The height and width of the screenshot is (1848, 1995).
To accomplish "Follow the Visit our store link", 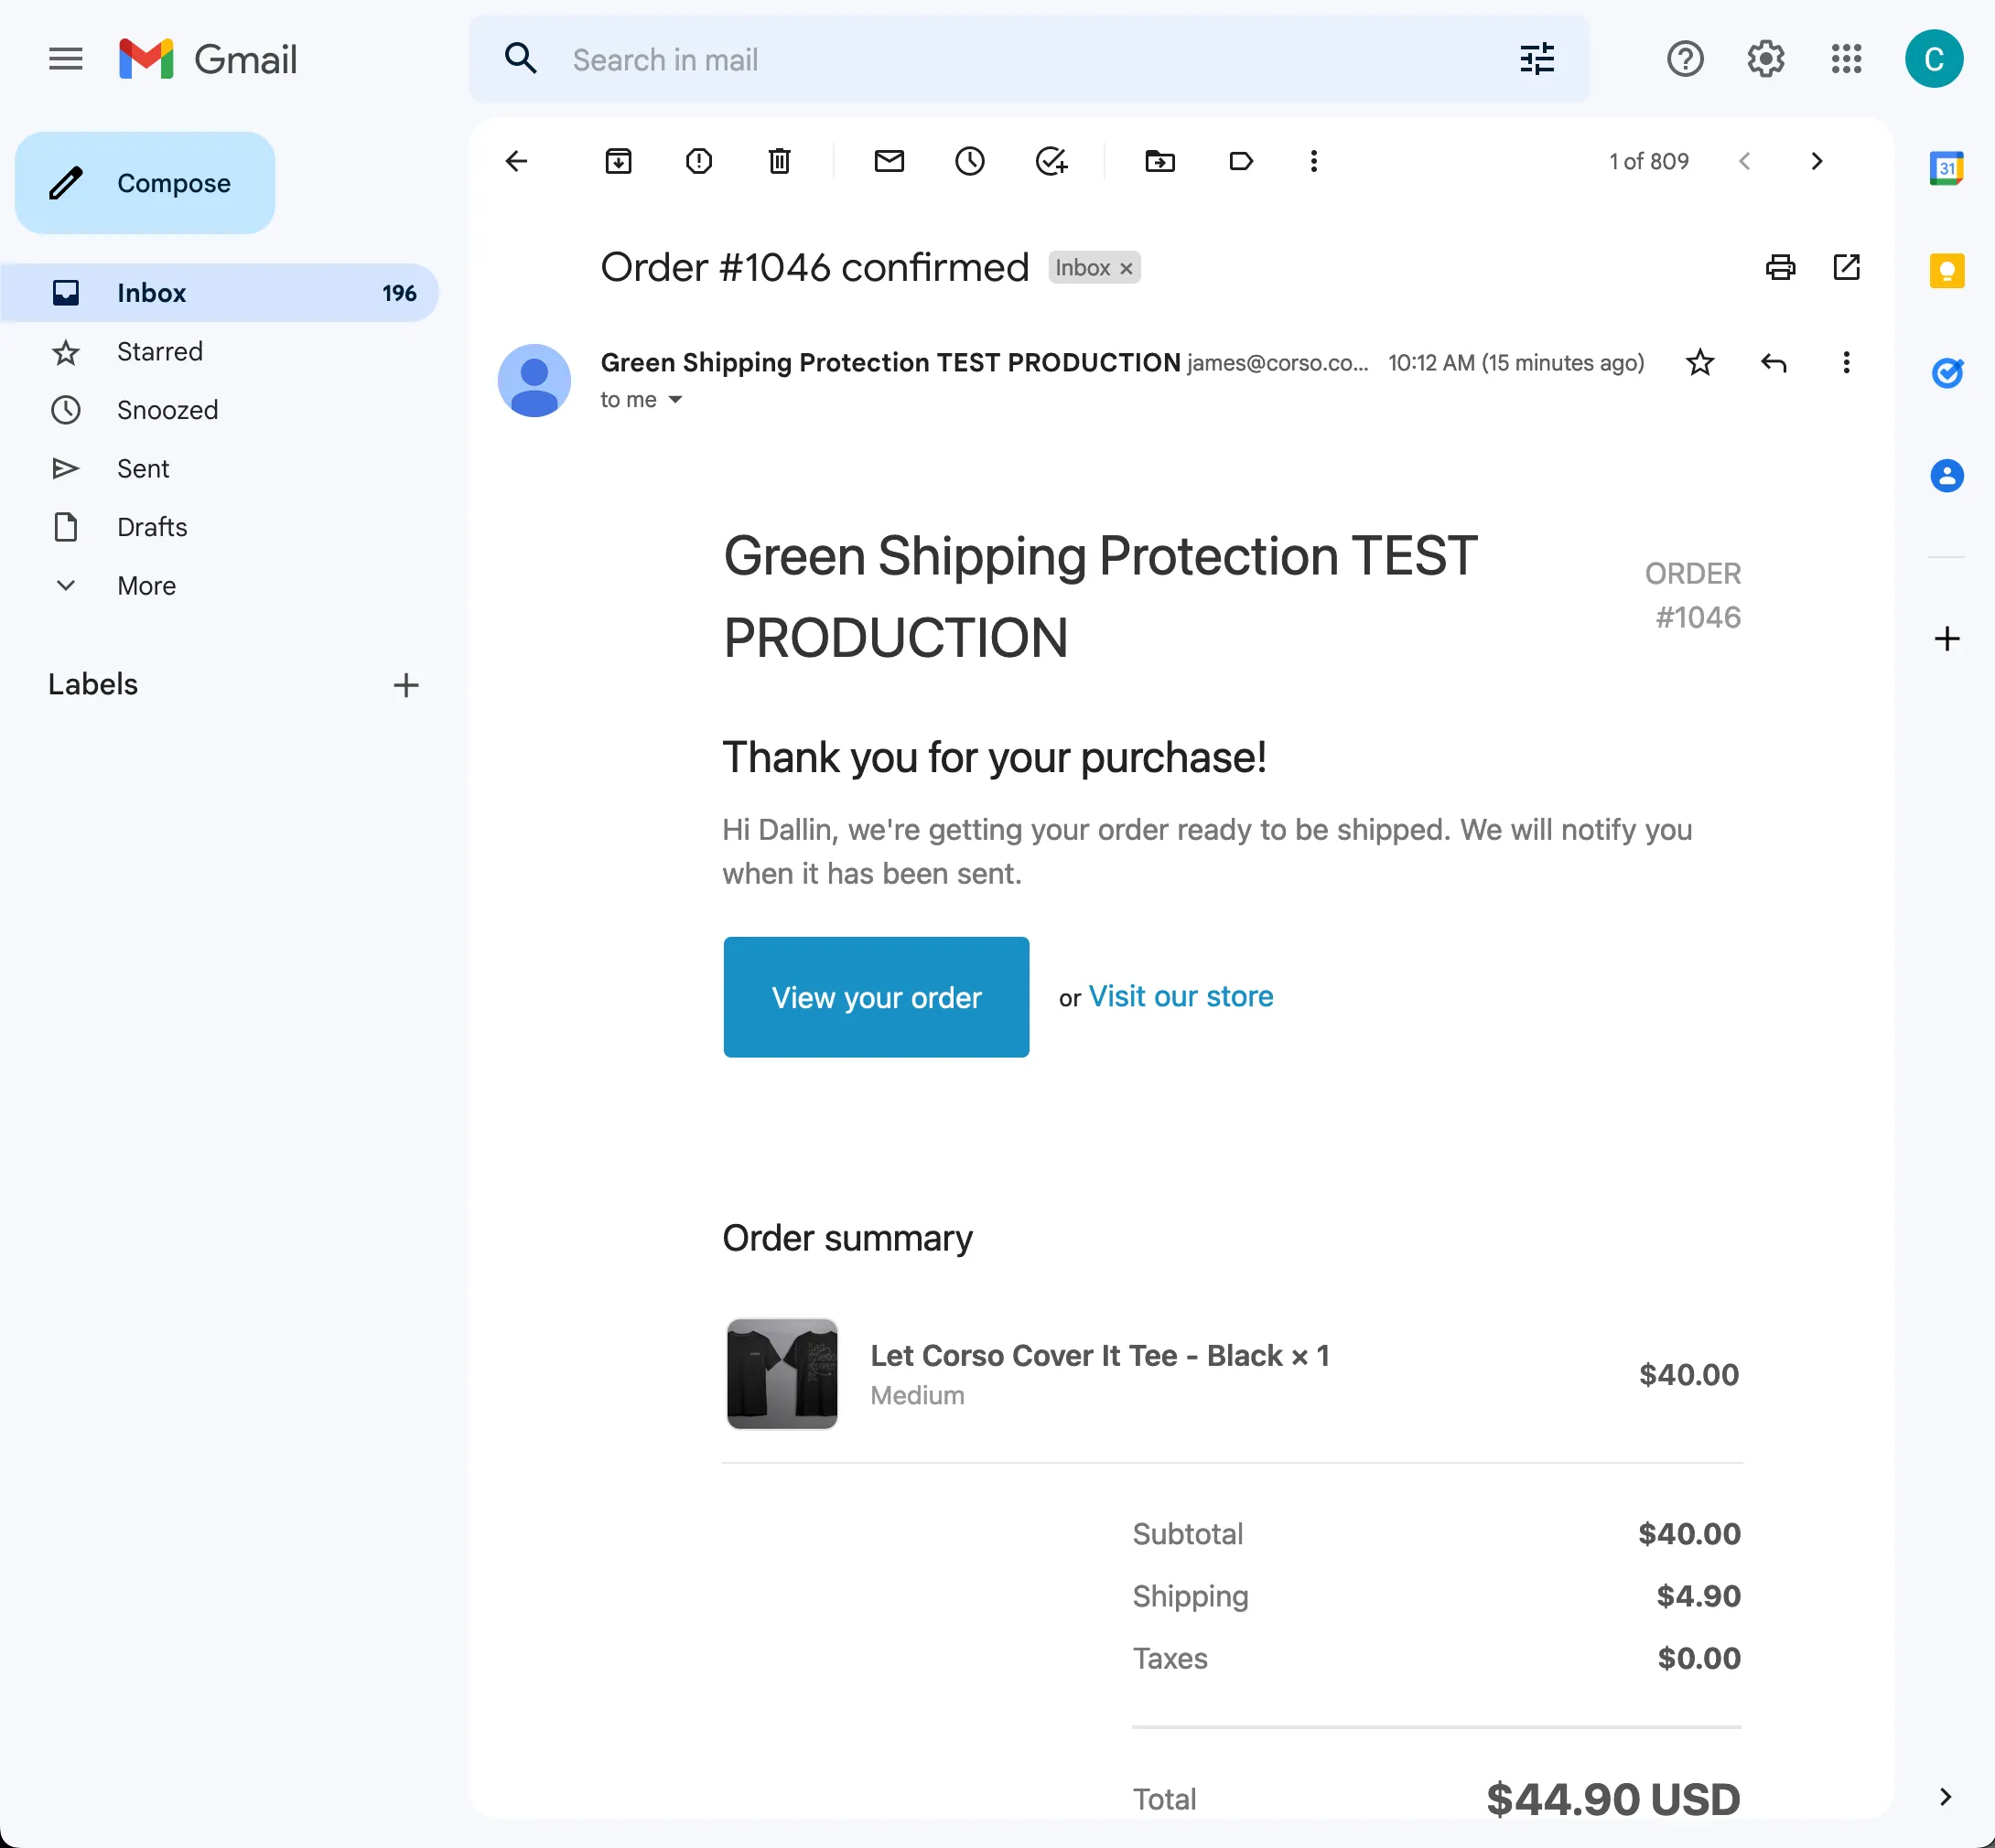I will point(1181,996).
